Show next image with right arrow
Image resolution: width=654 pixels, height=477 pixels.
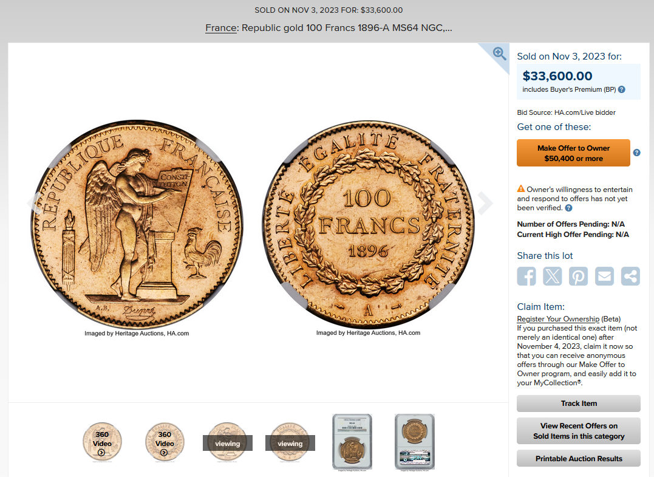[485, 203]
